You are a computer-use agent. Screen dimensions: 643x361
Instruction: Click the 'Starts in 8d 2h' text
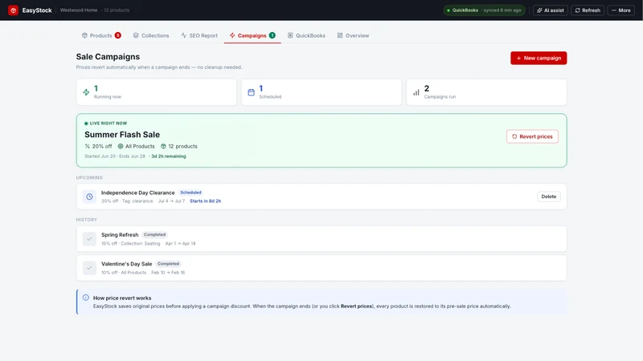[x=206, y=201]
